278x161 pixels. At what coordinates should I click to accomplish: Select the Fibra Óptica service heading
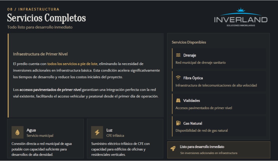click(x=193, y=78)
